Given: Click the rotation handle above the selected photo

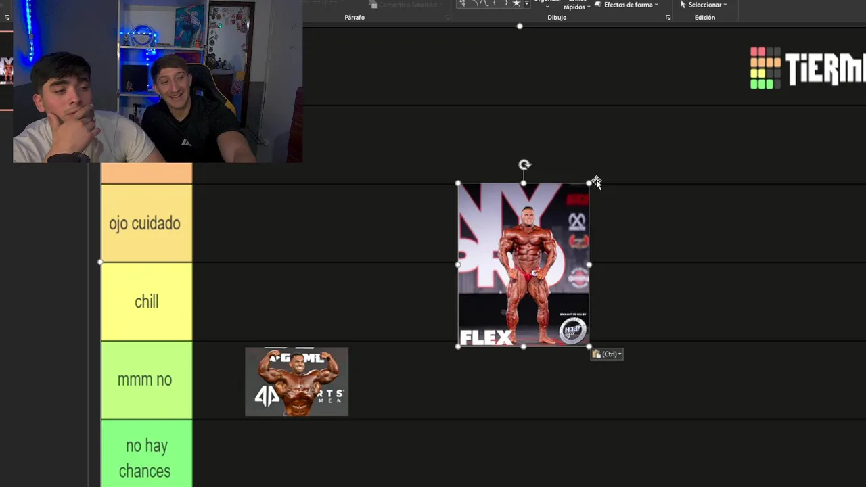Looking at the screenshot, I should click(524, 164).
